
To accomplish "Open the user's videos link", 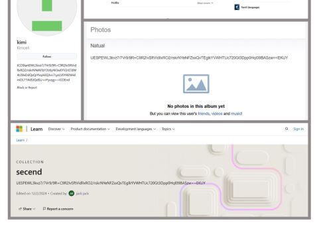I will 217,114.
